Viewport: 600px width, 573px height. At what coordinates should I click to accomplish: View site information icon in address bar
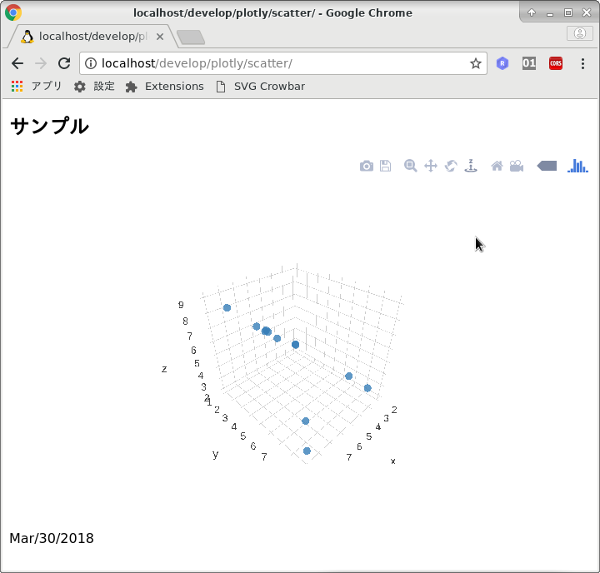point(91,63)
